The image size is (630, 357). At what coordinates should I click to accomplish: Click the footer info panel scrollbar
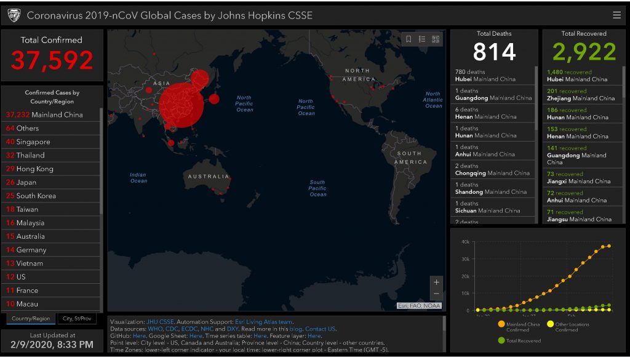coord(444,324)
